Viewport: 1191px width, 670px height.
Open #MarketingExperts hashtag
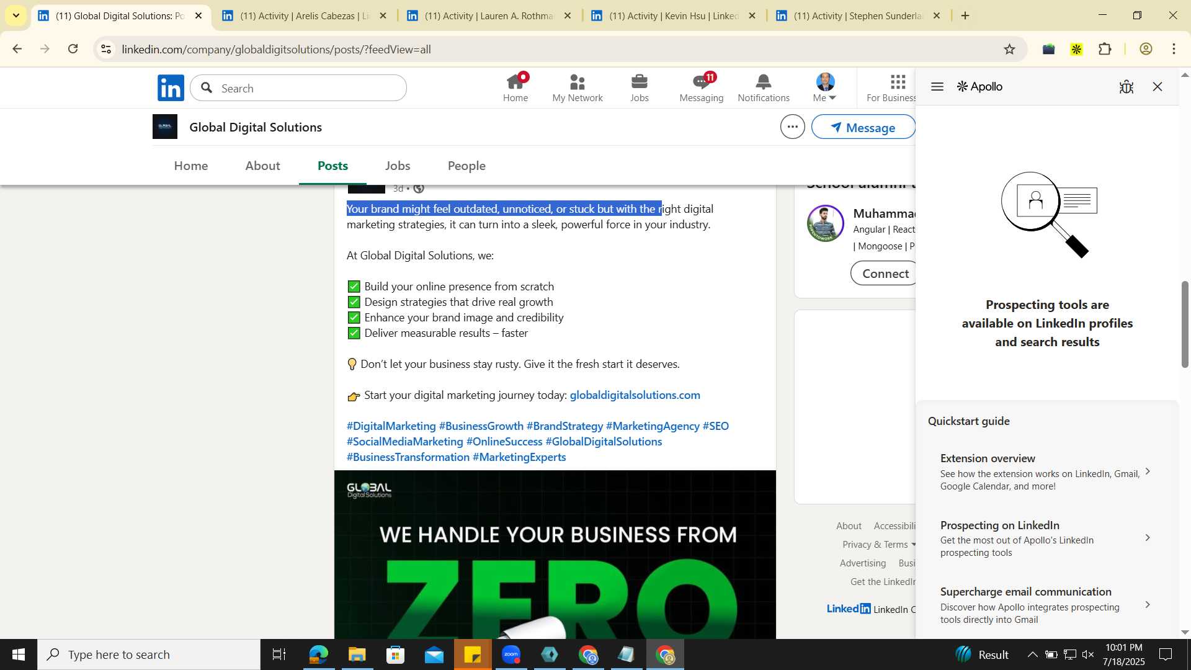click(x=519, y=457)
